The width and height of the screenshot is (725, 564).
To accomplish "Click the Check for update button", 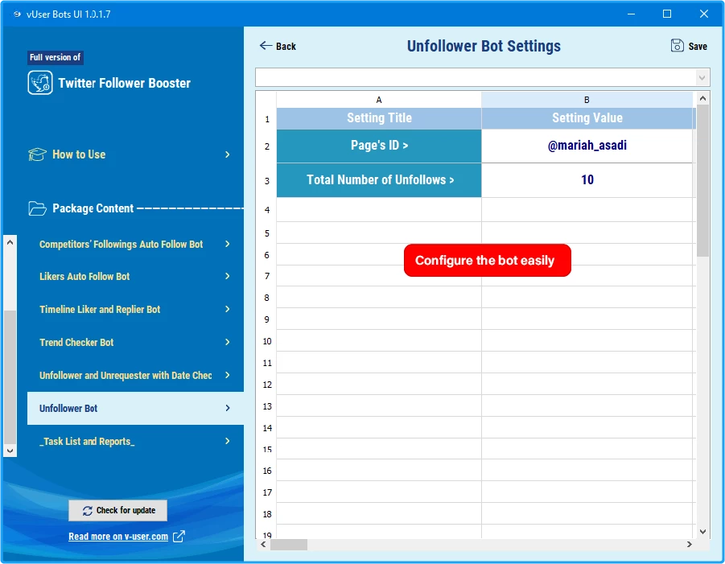I will click(x=118, y=510).
